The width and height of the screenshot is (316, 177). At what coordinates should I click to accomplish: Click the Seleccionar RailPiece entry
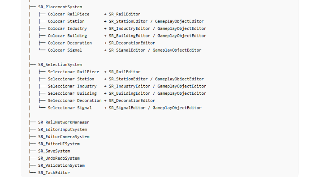tap(73, 72)
